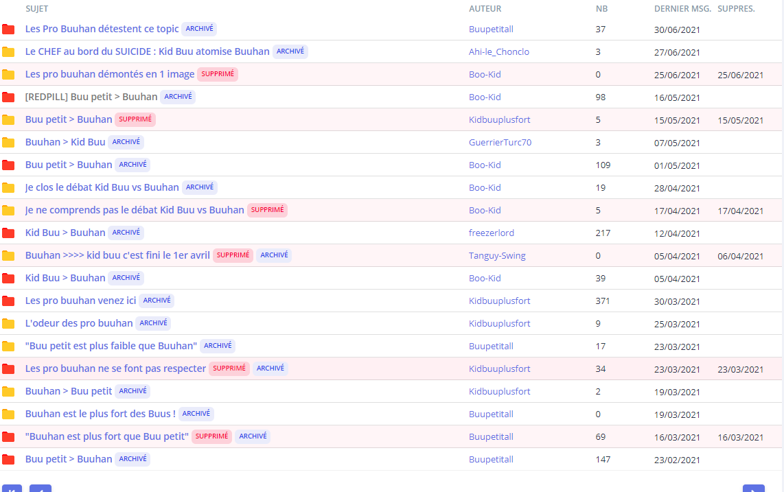Click the red folder icon beside "Les pro buuhan venez ici"
This screenshot has height=492, width=784.
[8, 301]
